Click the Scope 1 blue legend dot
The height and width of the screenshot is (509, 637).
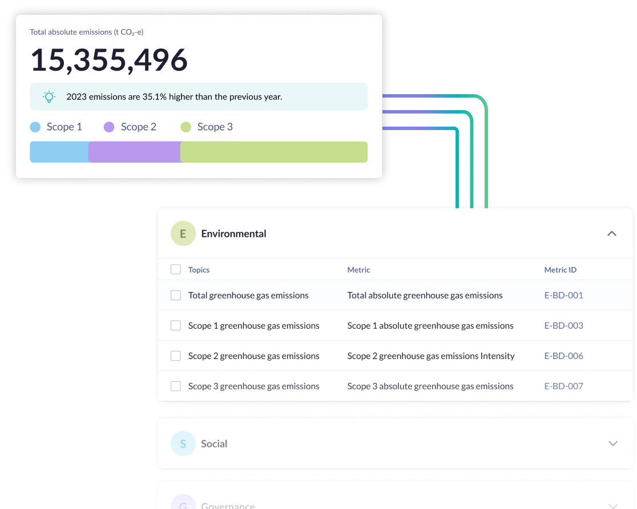tap(35, 127)
